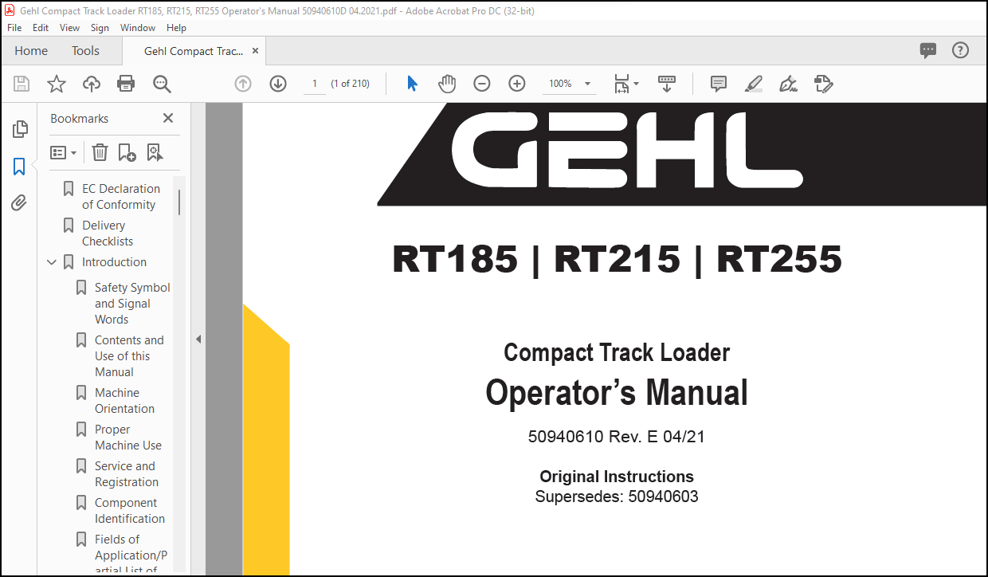The height and width of the screenshot is (577, 988).
Task: Open the Sign menu
Action: point(100,28)
